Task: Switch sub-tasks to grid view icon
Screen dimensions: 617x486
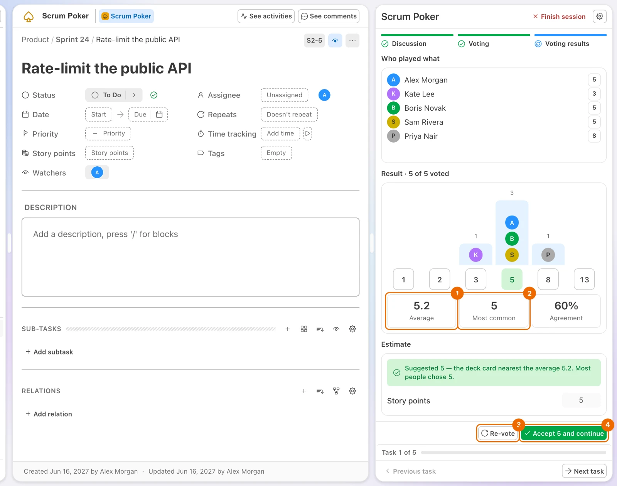Action: tap(304, 329)
